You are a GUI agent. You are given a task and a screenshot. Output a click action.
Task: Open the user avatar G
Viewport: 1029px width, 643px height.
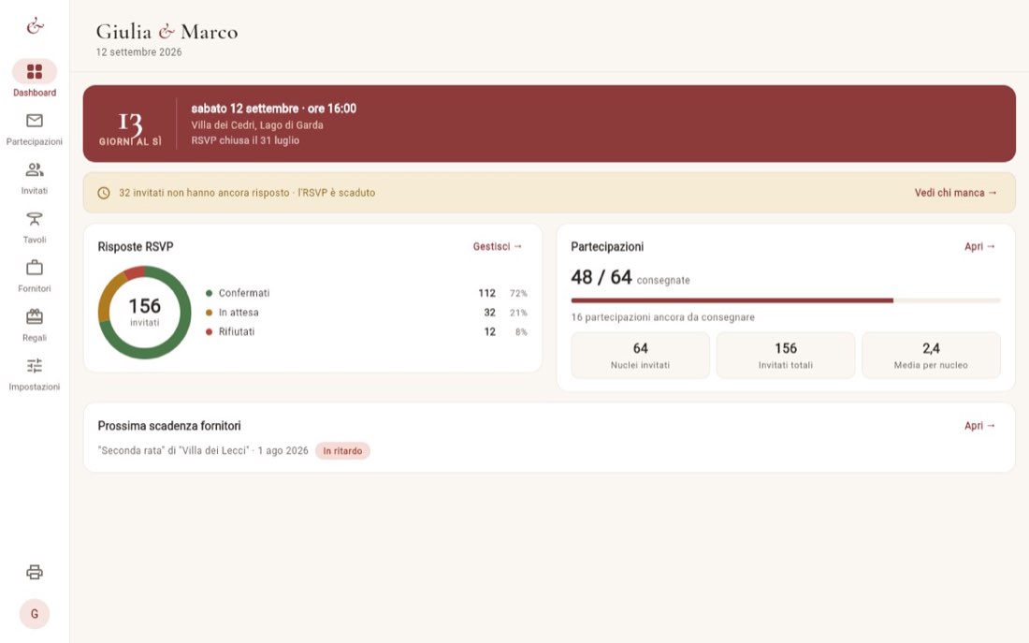35,613
